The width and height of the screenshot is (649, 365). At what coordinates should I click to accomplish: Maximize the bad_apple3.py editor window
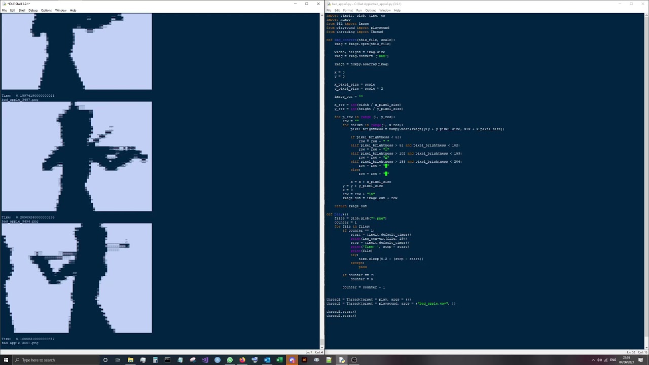point(631,4)
